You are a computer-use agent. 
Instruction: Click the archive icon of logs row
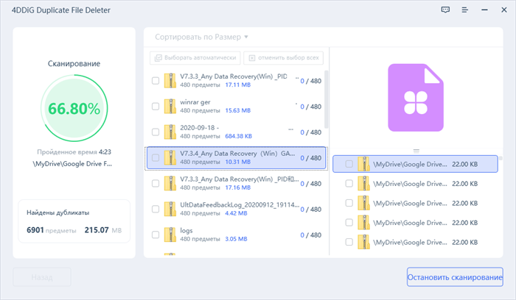point(170,235)
